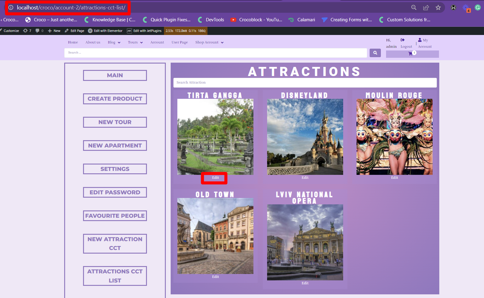Click the browser zoom magnifier icon
The image size is (484, 298).
coord(414,8)
